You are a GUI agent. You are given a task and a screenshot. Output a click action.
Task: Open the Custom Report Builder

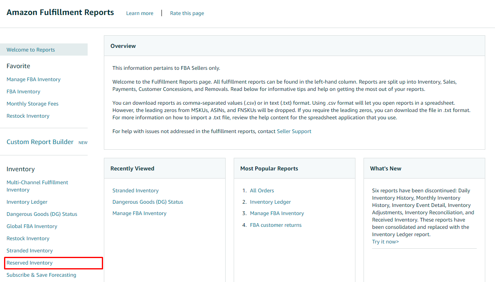pyautogui.click(x=40, y=142)
